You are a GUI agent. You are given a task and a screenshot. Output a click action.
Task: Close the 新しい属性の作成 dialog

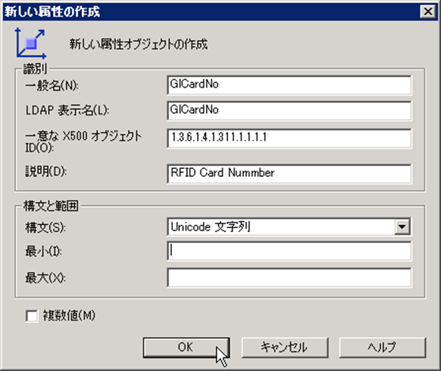pyautogui.click(x=428, y=12)
